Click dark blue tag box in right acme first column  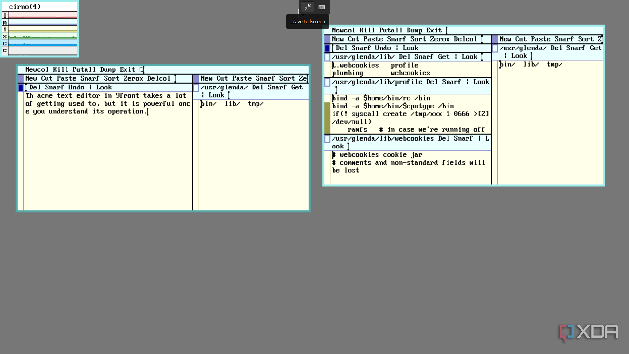(x=327, y=48)
